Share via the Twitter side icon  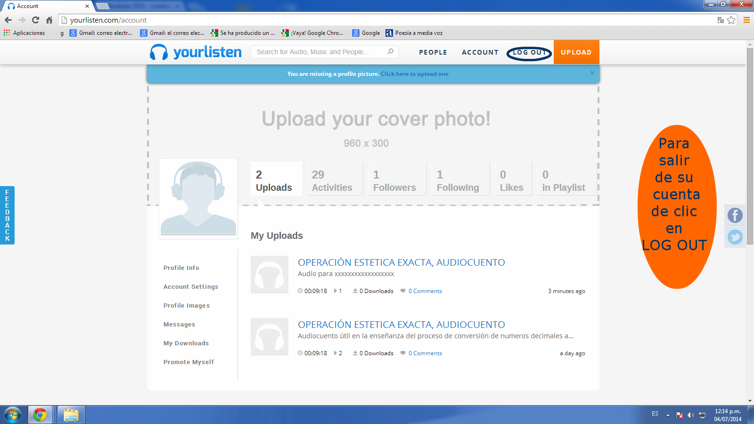[x=735, y=236]
